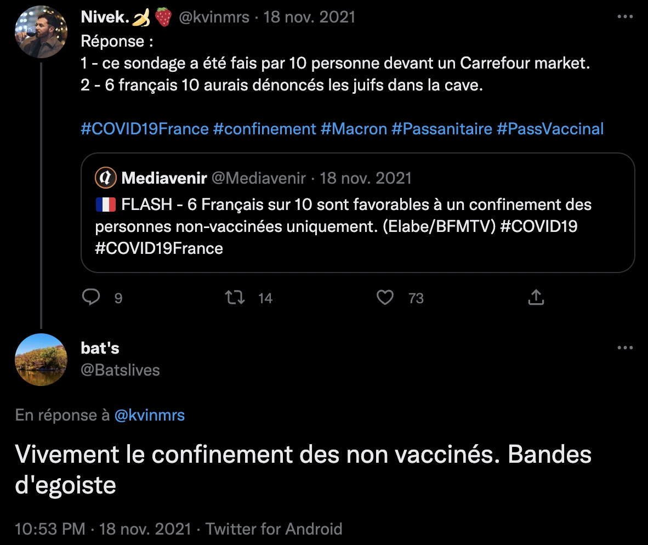
Task: Click the @kvinmrs mention in the reply line
Action: pyautogui.click(x=150, y=415)
